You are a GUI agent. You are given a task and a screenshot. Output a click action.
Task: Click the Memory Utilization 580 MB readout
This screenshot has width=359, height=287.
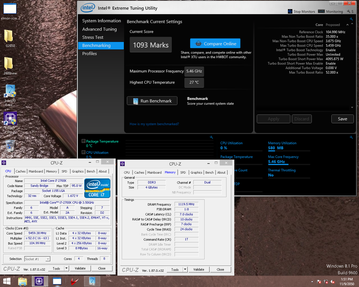(276, 148)
